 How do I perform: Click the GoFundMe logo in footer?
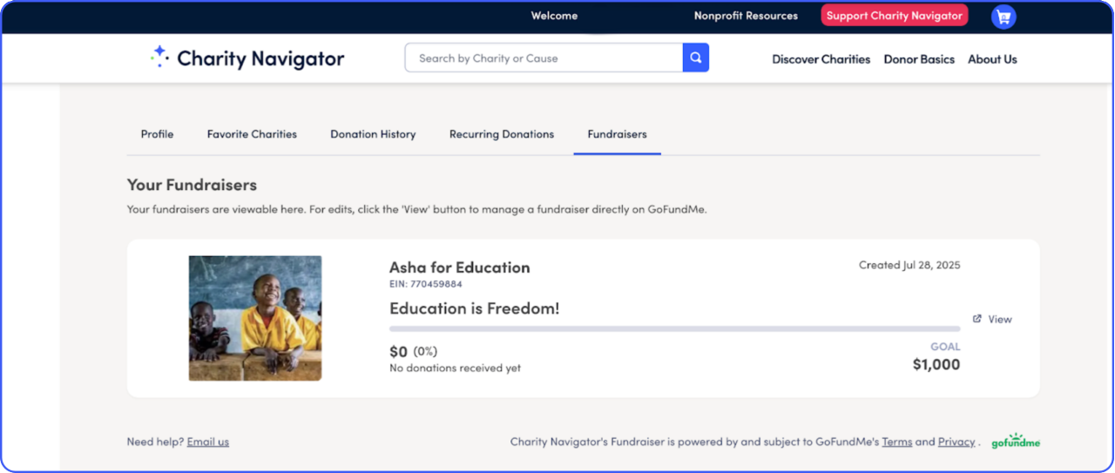1016,441
